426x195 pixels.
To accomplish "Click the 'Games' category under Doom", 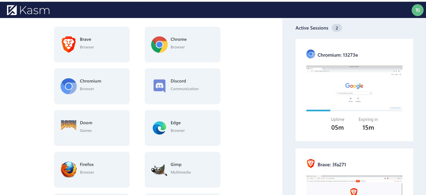I will click(x=86, y=131).
